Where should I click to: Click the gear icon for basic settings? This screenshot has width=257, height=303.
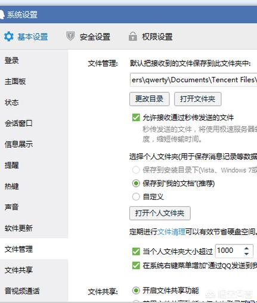tap(9, 36)
